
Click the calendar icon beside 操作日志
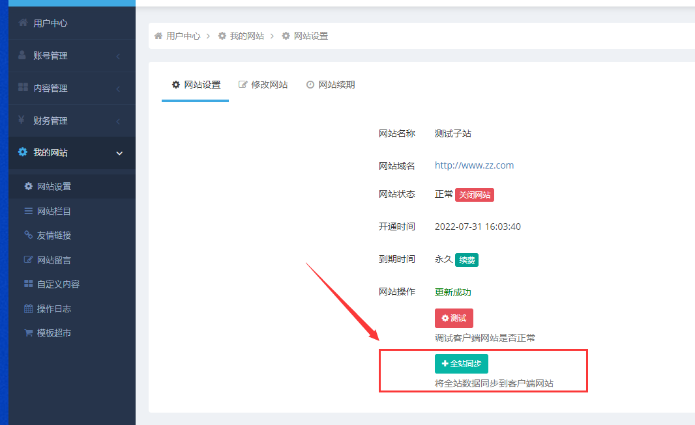click(x=29, y=308)
